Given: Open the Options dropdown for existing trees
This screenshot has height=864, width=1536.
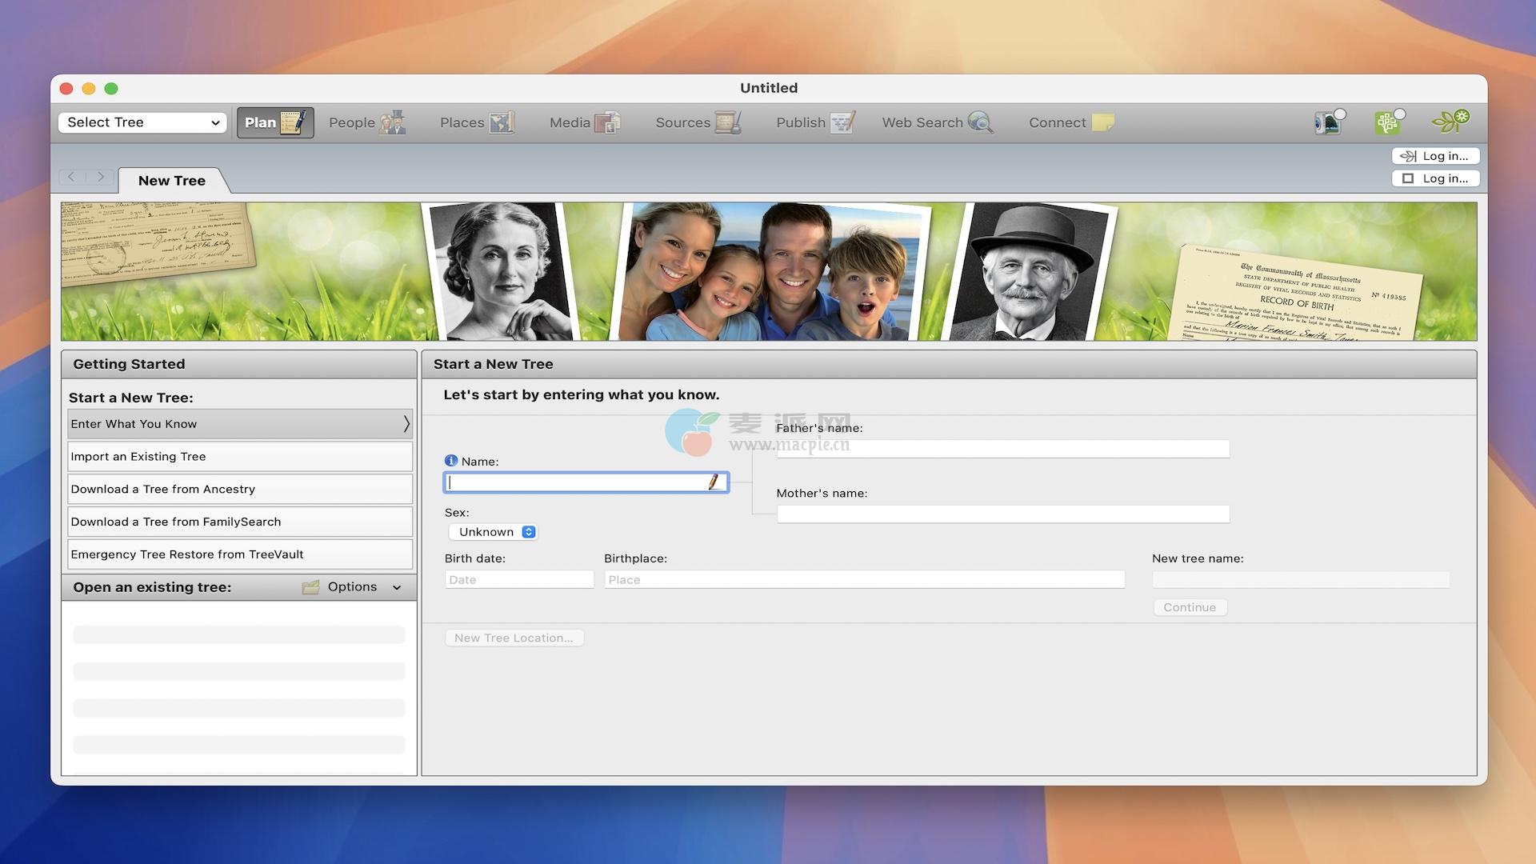Looking at the screenshot, I should (x=352, y=587).
